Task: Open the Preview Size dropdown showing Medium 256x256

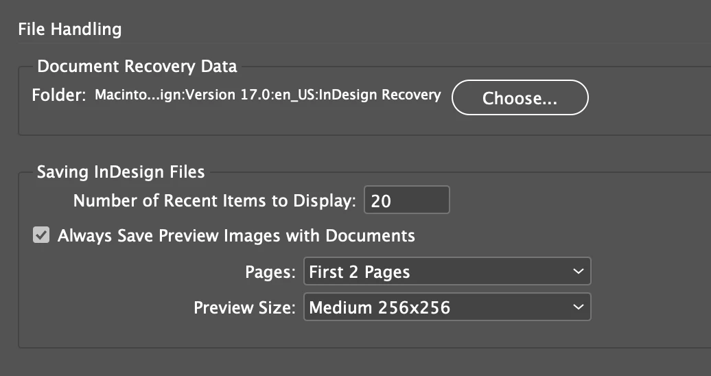Action: (447, 307)
